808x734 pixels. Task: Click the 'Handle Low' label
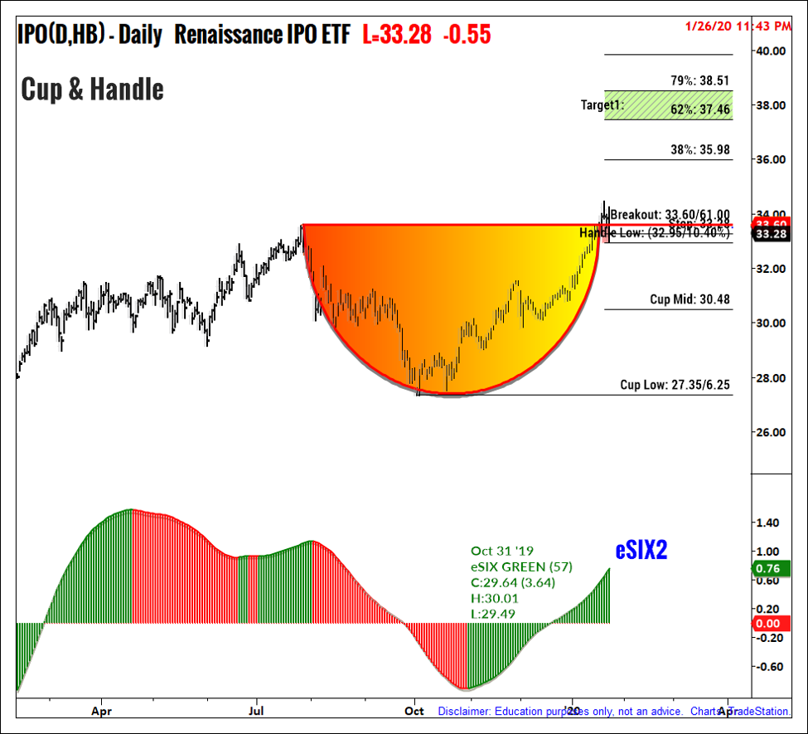click(x=655, y=233)
